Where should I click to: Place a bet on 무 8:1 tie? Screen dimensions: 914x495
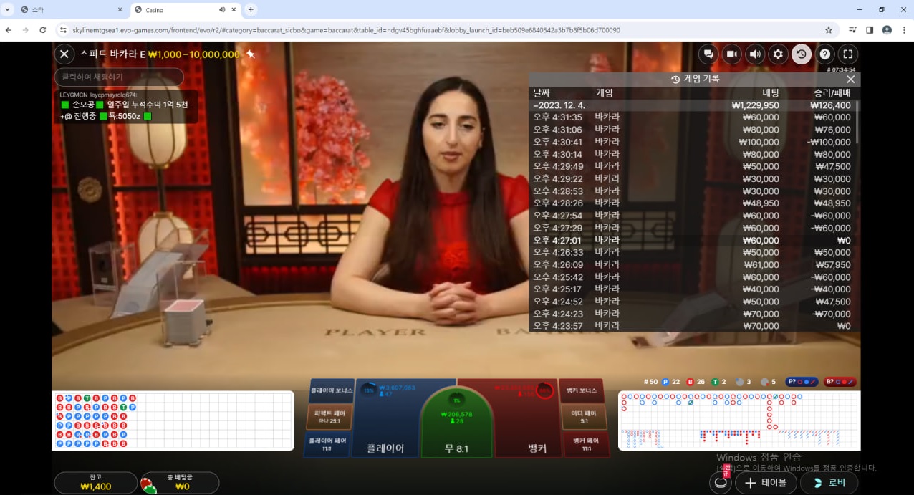click(x=456, y=423)
